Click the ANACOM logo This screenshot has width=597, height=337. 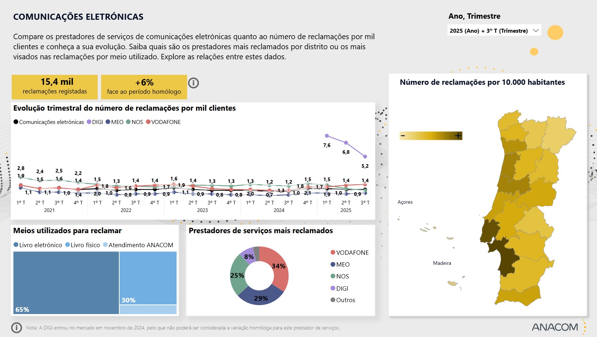[555, 327]
